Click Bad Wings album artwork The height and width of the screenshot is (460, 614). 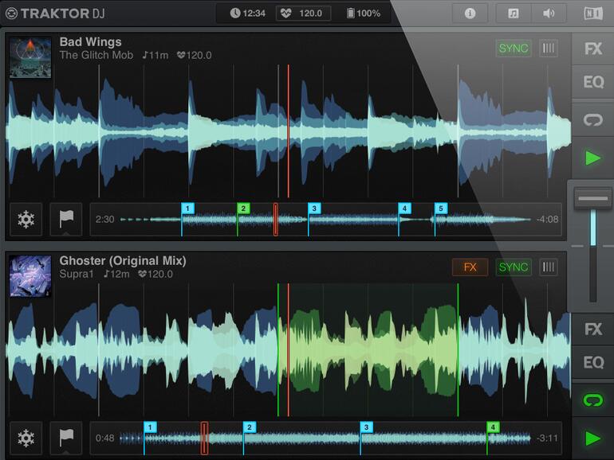(30, 57)
